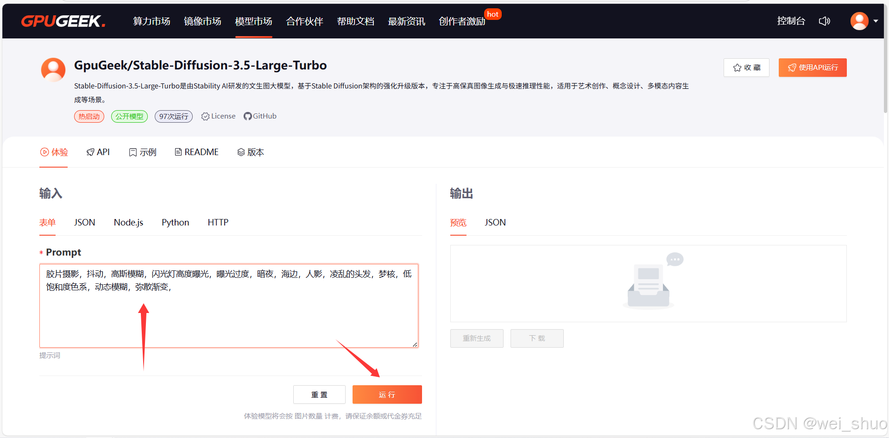This screenshot has height=438, width=889.
Task: Open the License link
Action: 218,116
